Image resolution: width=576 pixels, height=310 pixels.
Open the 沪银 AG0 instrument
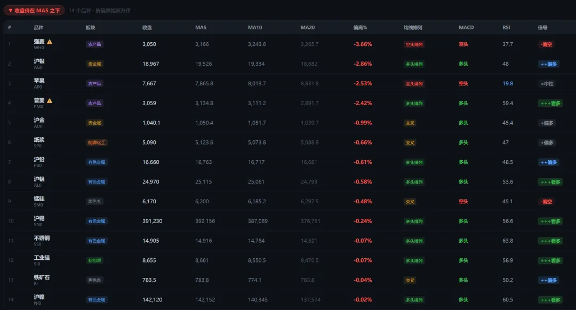pos(39,64)
